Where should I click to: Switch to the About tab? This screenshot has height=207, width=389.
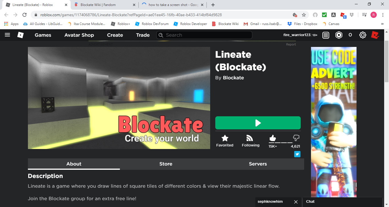[74, 164]
